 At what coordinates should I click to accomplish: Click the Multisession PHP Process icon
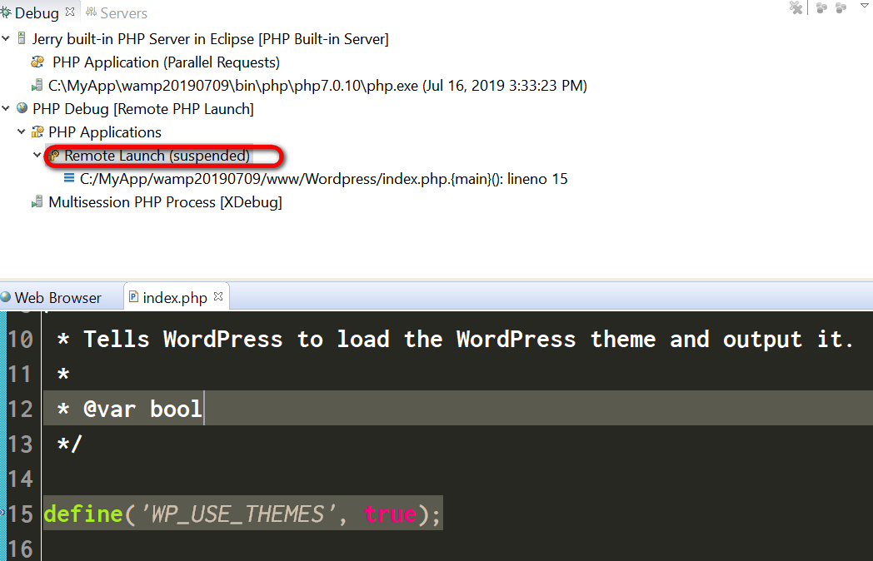[37, 201]
